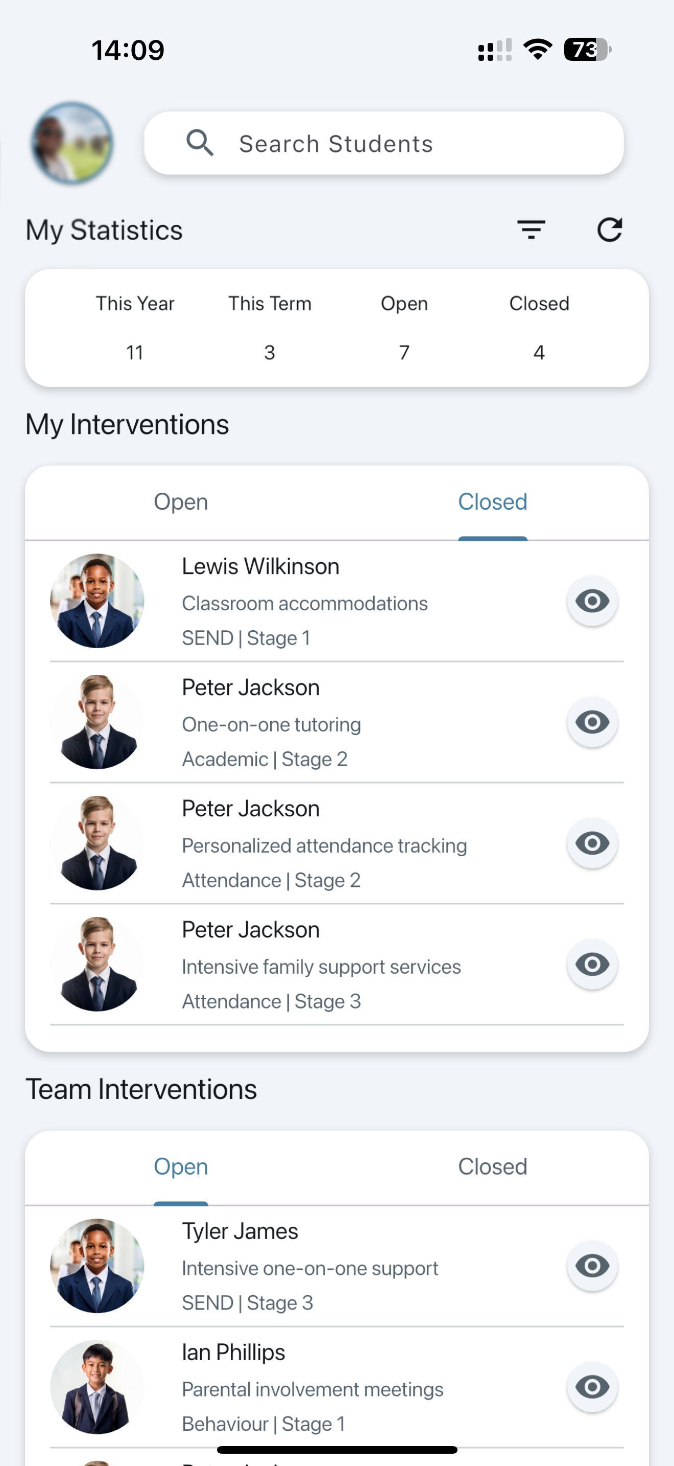Image resolution: width=674 pixels, height=1466 pixels.
Task: View Personalized attendance tracking eye icon
Action: coord(592,843)
